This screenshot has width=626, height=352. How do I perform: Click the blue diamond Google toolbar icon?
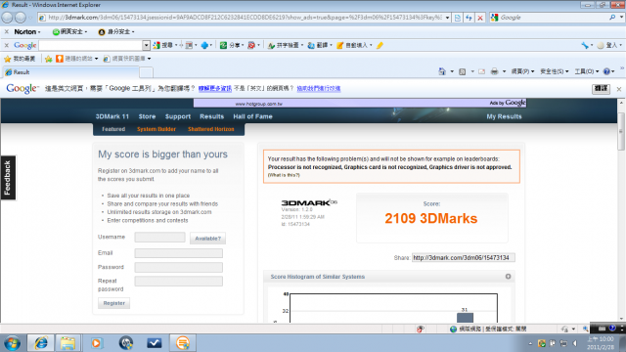click(x=204, y=45)
